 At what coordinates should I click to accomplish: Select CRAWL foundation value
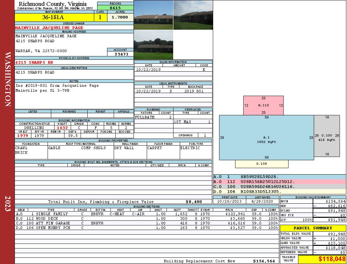click(x=21, y=148)
